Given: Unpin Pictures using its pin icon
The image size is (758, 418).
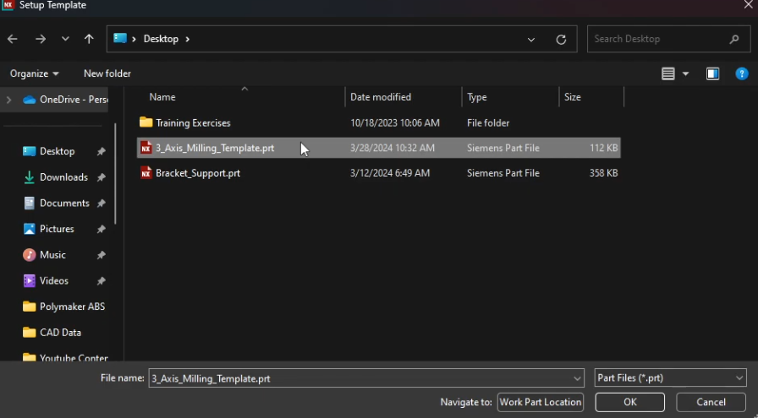Looking at the screenshot, I should 101,230.
